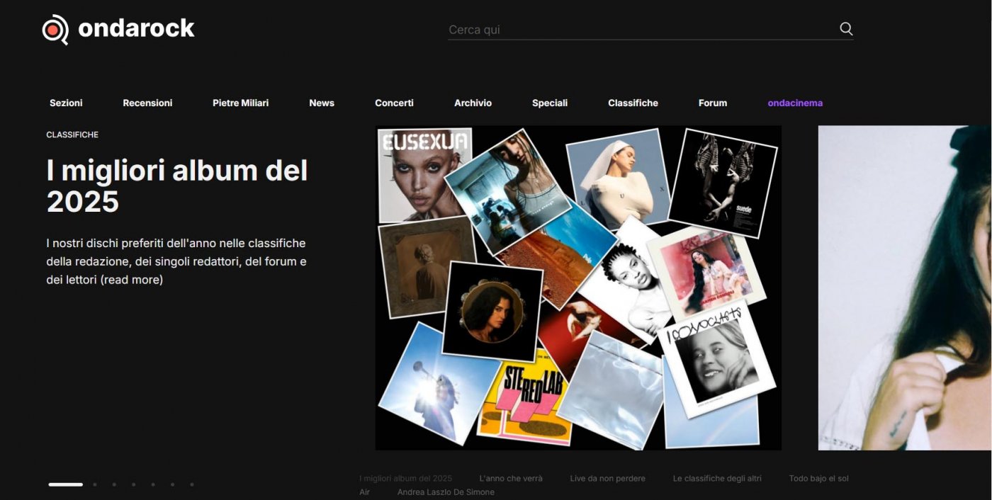Select the Le classifiche degli altri slide link
The height and width of the screenshot is (500, 992).
[717, 479]
